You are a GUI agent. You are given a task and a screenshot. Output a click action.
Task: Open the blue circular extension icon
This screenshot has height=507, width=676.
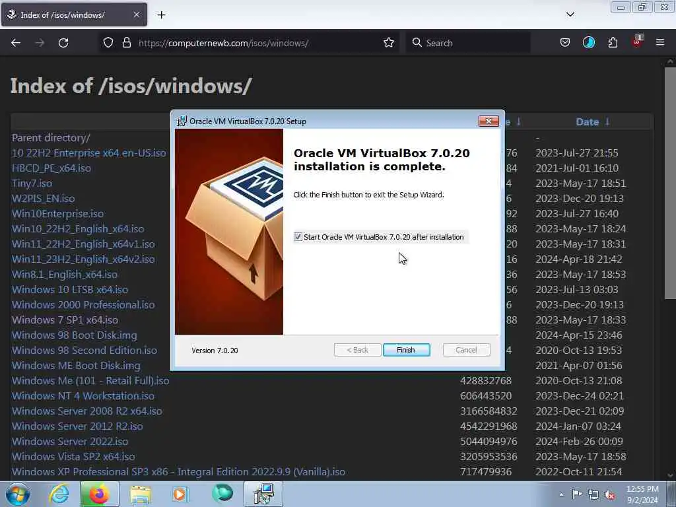pyautogui.click(x=588, y=43)
